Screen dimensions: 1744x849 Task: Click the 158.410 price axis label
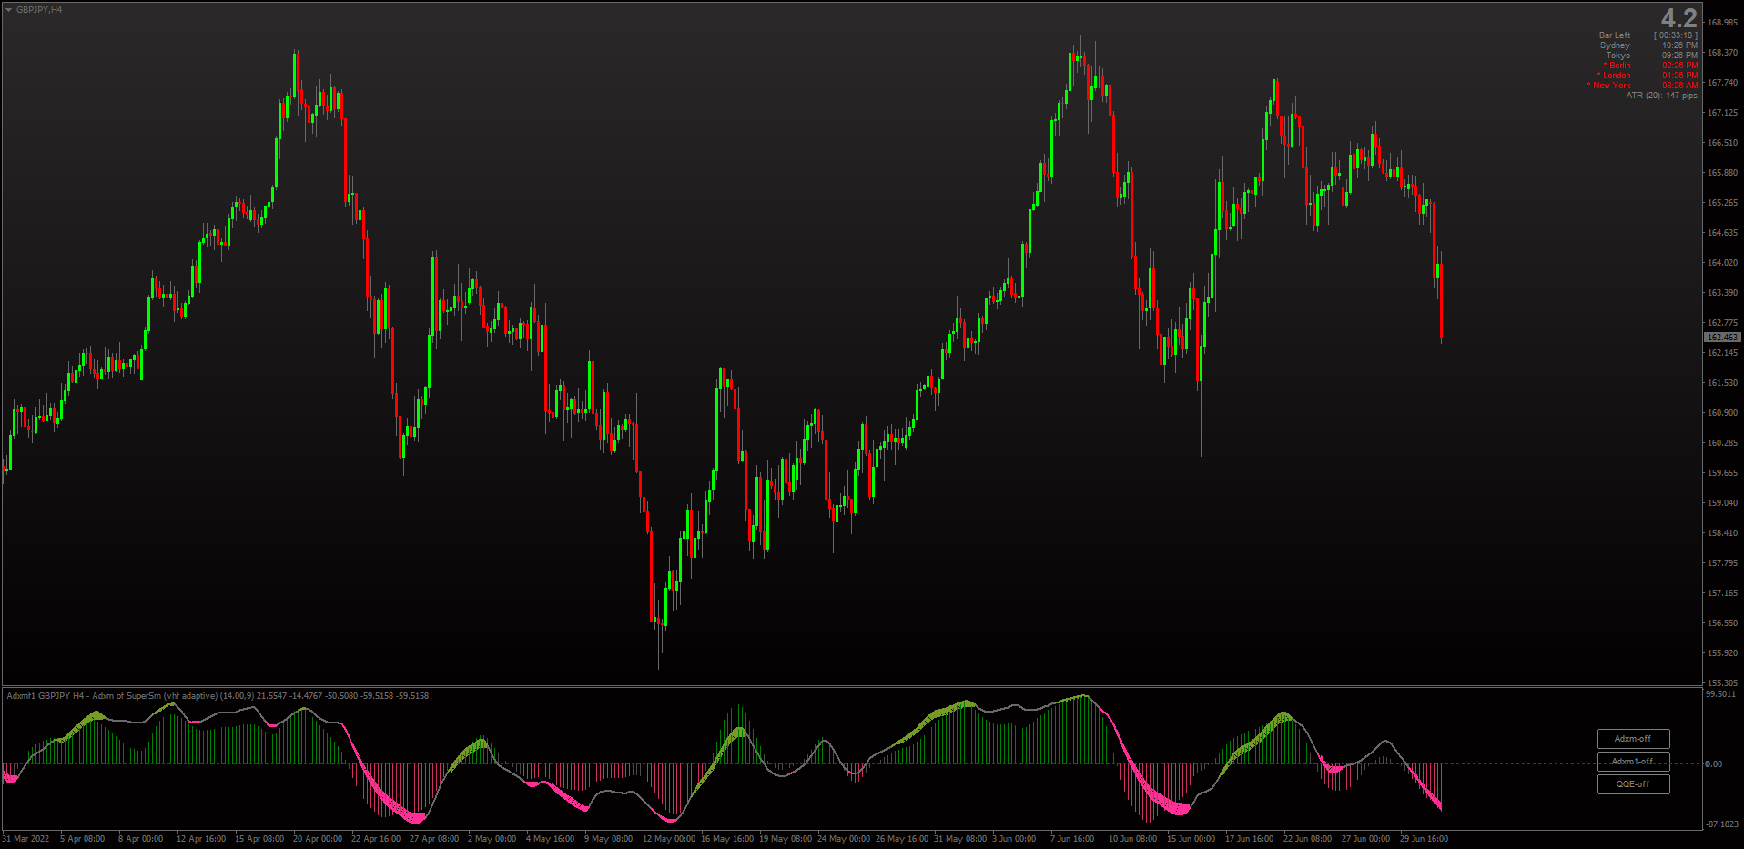coord(1722,533)
